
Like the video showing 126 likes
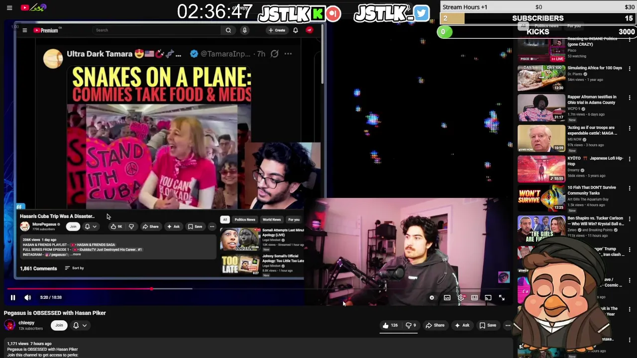point(390,325)
